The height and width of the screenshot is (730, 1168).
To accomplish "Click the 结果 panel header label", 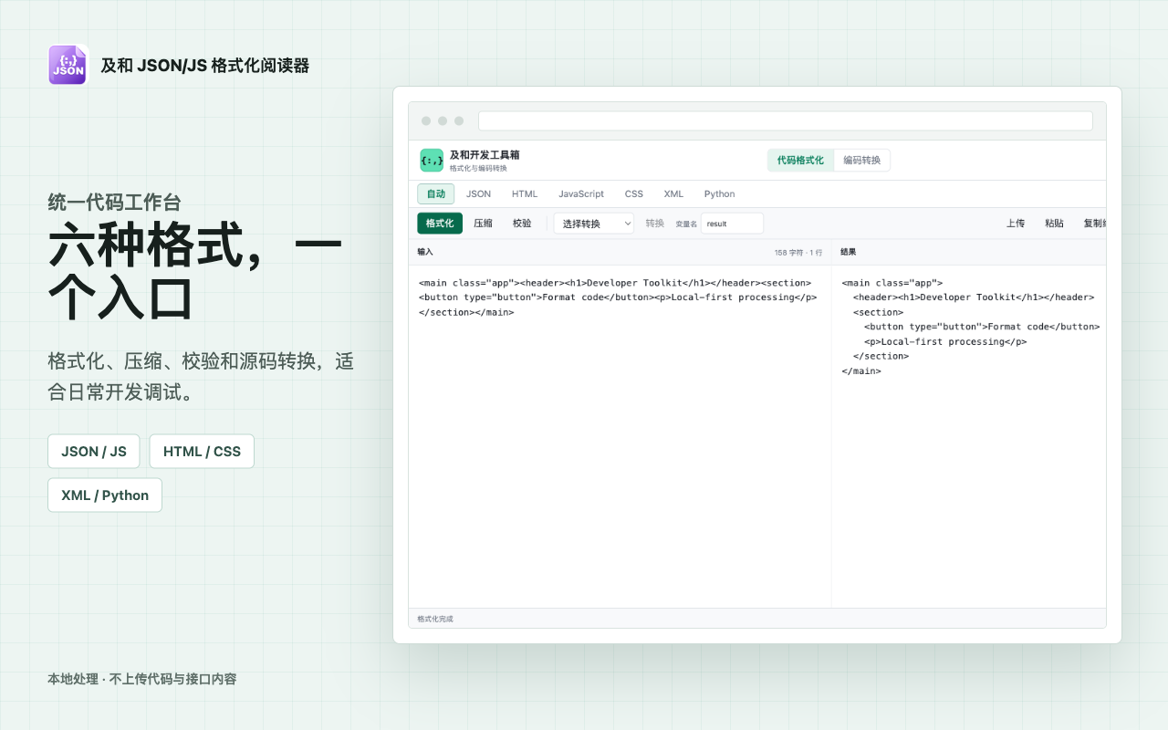I will pos(849,252).
